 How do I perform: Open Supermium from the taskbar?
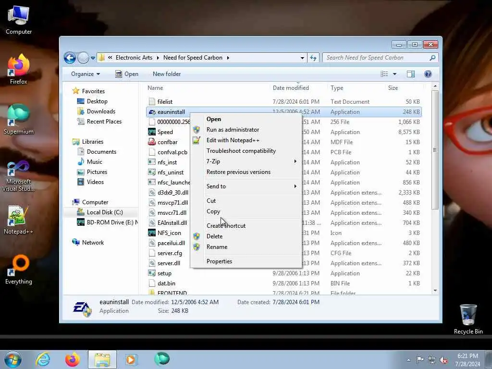(162, 359)
